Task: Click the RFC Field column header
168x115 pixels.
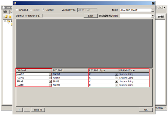Action: coord(70,70)
